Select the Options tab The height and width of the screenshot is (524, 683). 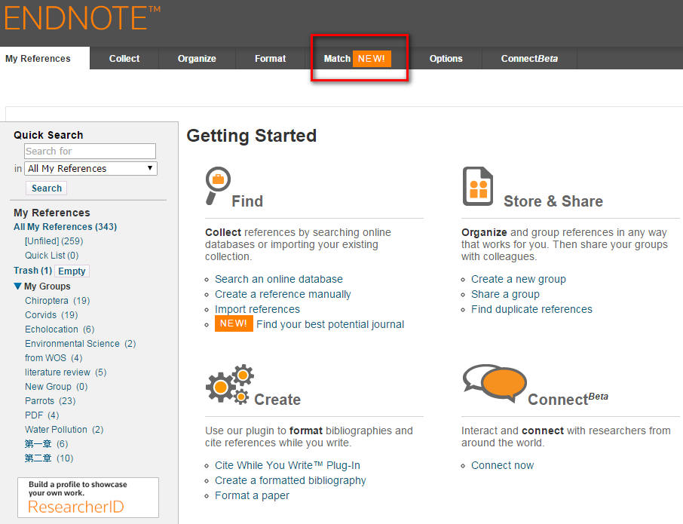click(x=446, y=58)
